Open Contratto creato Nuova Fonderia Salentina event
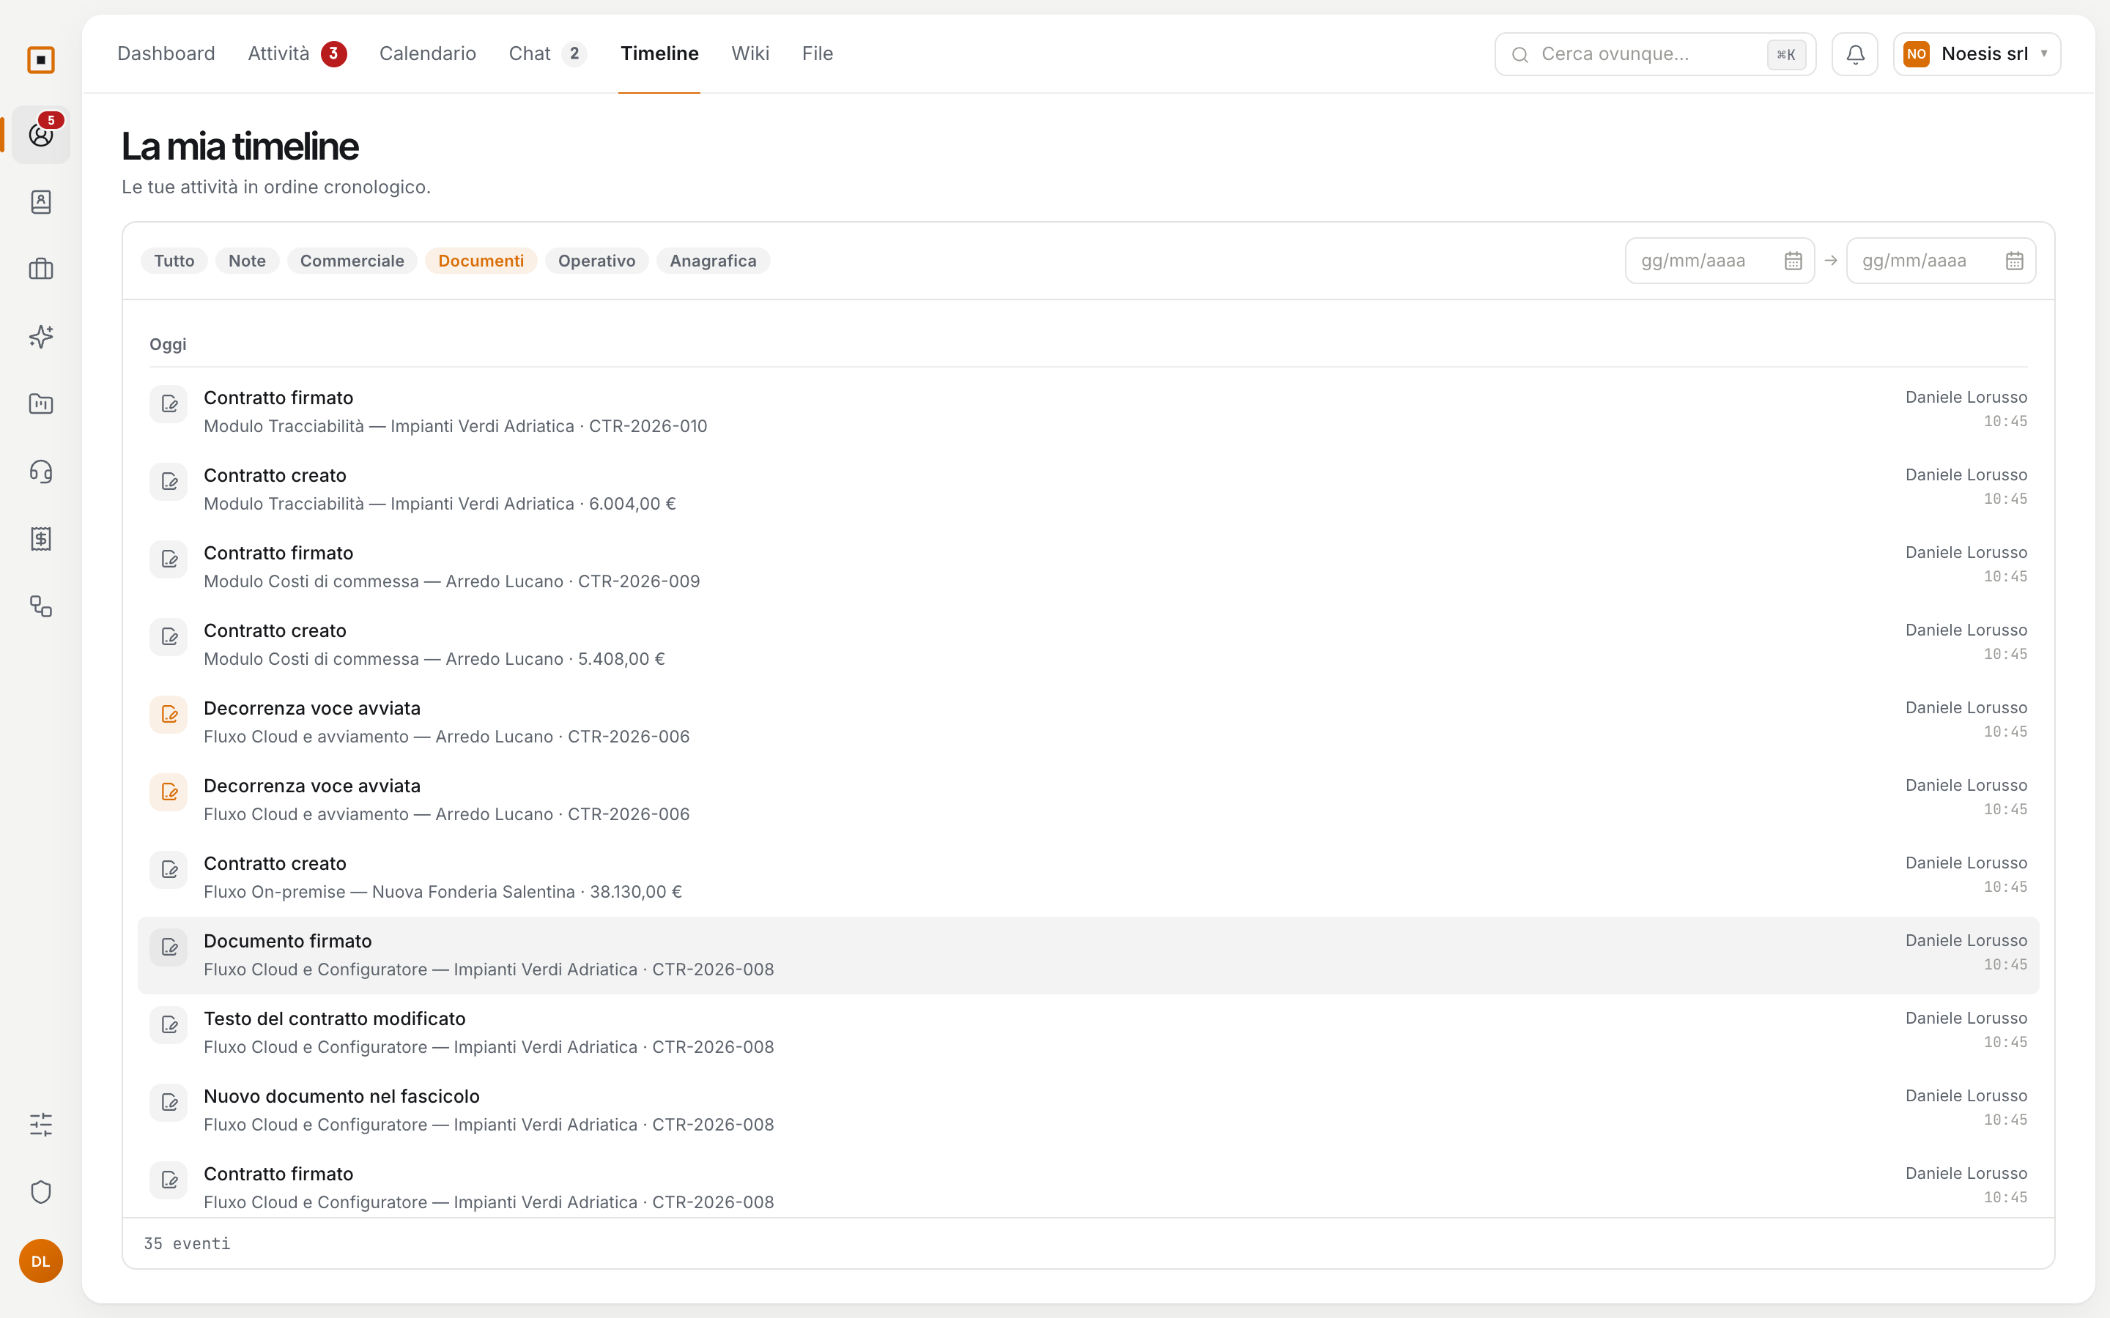Screen dimensions: 2110x1318 pos(1088,877)
